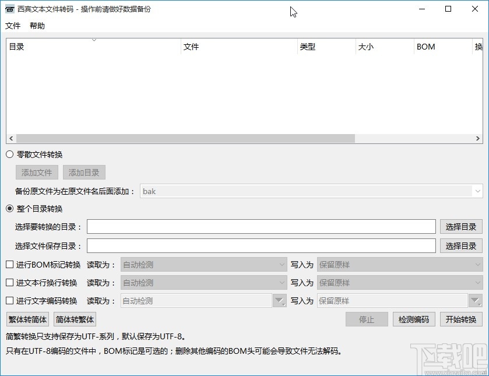Click the 选择要转换的目录 input field
The height and width of the screenshot is (376, 489).
pyautogui.click(x=261, y=226)
